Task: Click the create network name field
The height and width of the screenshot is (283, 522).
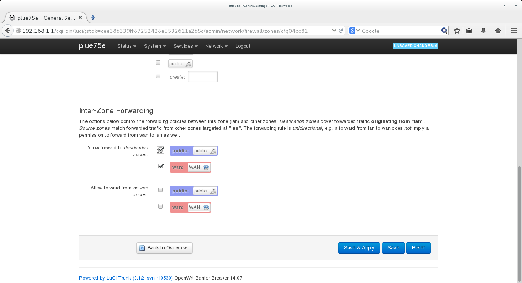Action: coord(203,77)
